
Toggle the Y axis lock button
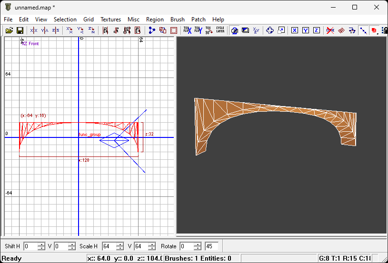306,30
